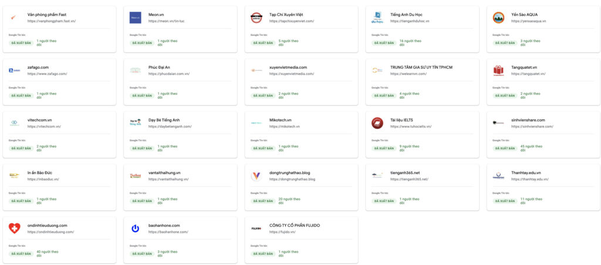Click the FUJIDO company logo
This screenshot has width=601, height=265.
point(256,228)
